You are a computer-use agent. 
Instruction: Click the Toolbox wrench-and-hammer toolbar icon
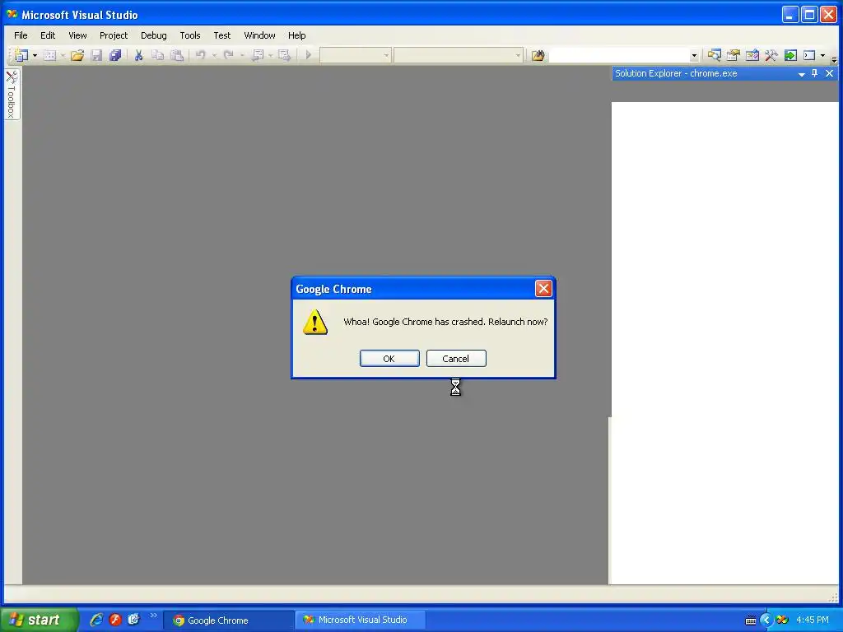pos(771,55)
